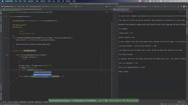This screenshot has height=105, width=188.
Task: Switch to build.gradle editor tab
Action: [32, 9]
